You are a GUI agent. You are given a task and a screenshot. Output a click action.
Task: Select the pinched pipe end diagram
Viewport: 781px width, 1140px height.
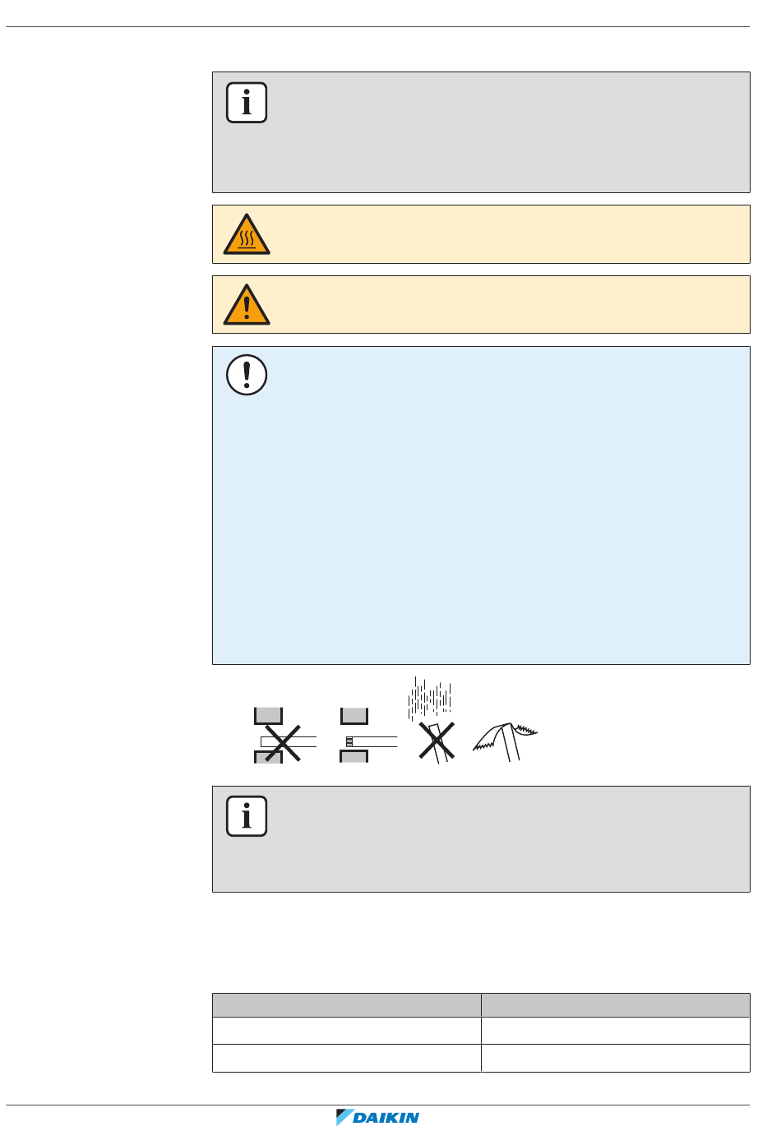coord(505,741)
